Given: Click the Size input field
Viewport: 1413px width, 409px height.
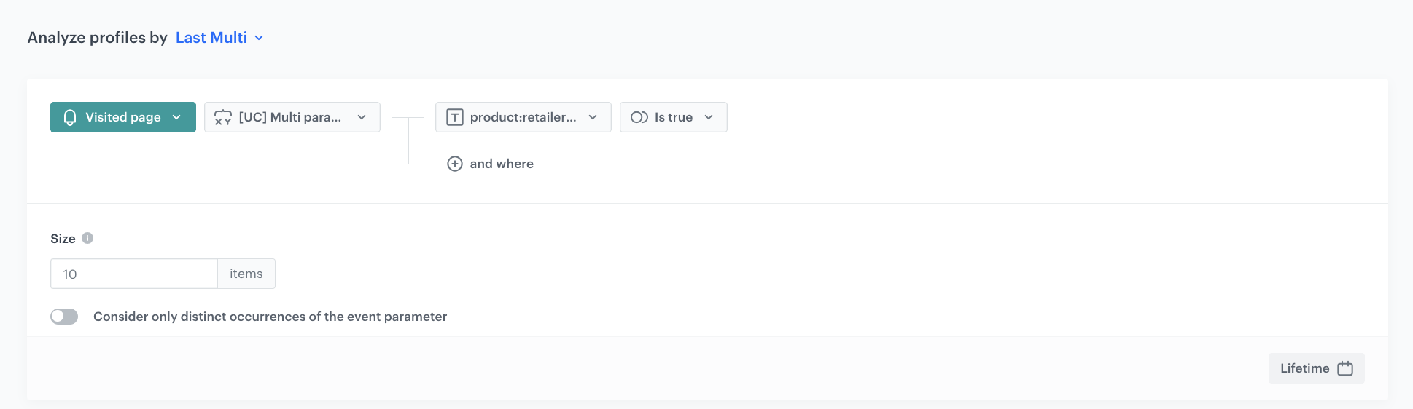Looking at the screenshot, I should pos(133,274).
